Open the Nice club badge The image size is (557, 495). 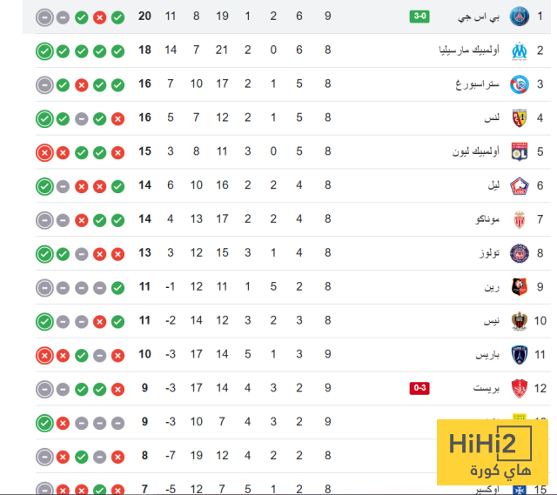click(520, 321)
